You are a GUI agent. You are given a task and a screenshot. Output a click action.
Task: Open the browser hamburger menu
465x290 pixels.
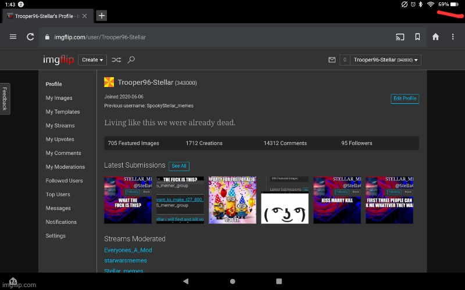click(13, 37)
